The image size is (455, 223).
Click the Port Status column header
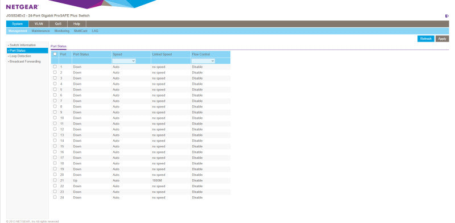pyautogui.click(x=81, y=54)
